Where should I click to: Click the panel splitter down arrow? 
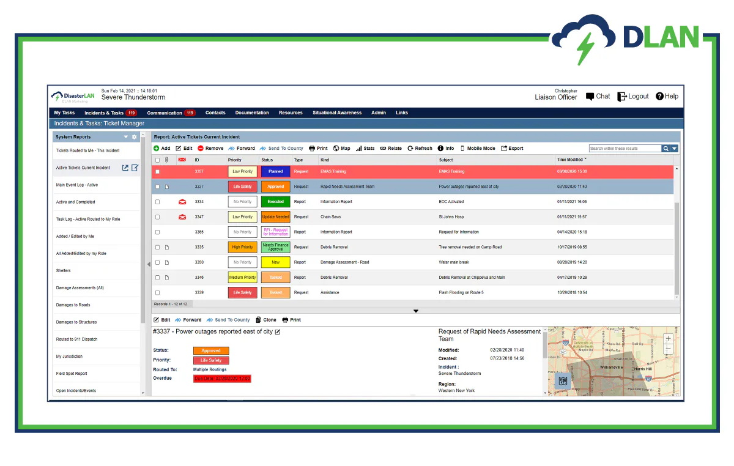click(416, 311)
